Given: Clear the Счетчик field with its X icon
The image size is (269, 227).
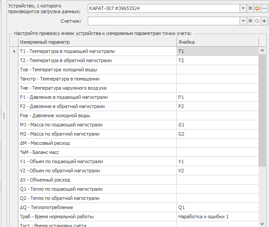Looking at the screenshot, I should tap(250, 21).
